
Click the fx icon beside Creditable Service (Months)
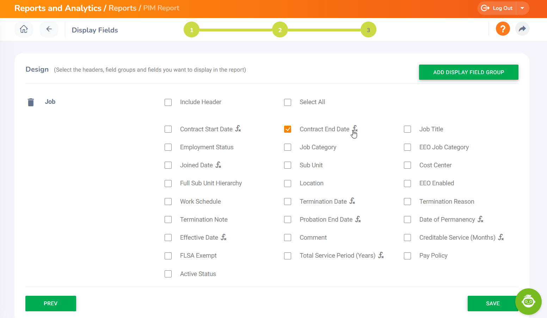(x=501, y=237)
